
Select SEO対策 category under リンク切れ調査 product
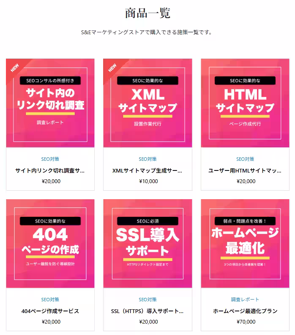point(50,159)
